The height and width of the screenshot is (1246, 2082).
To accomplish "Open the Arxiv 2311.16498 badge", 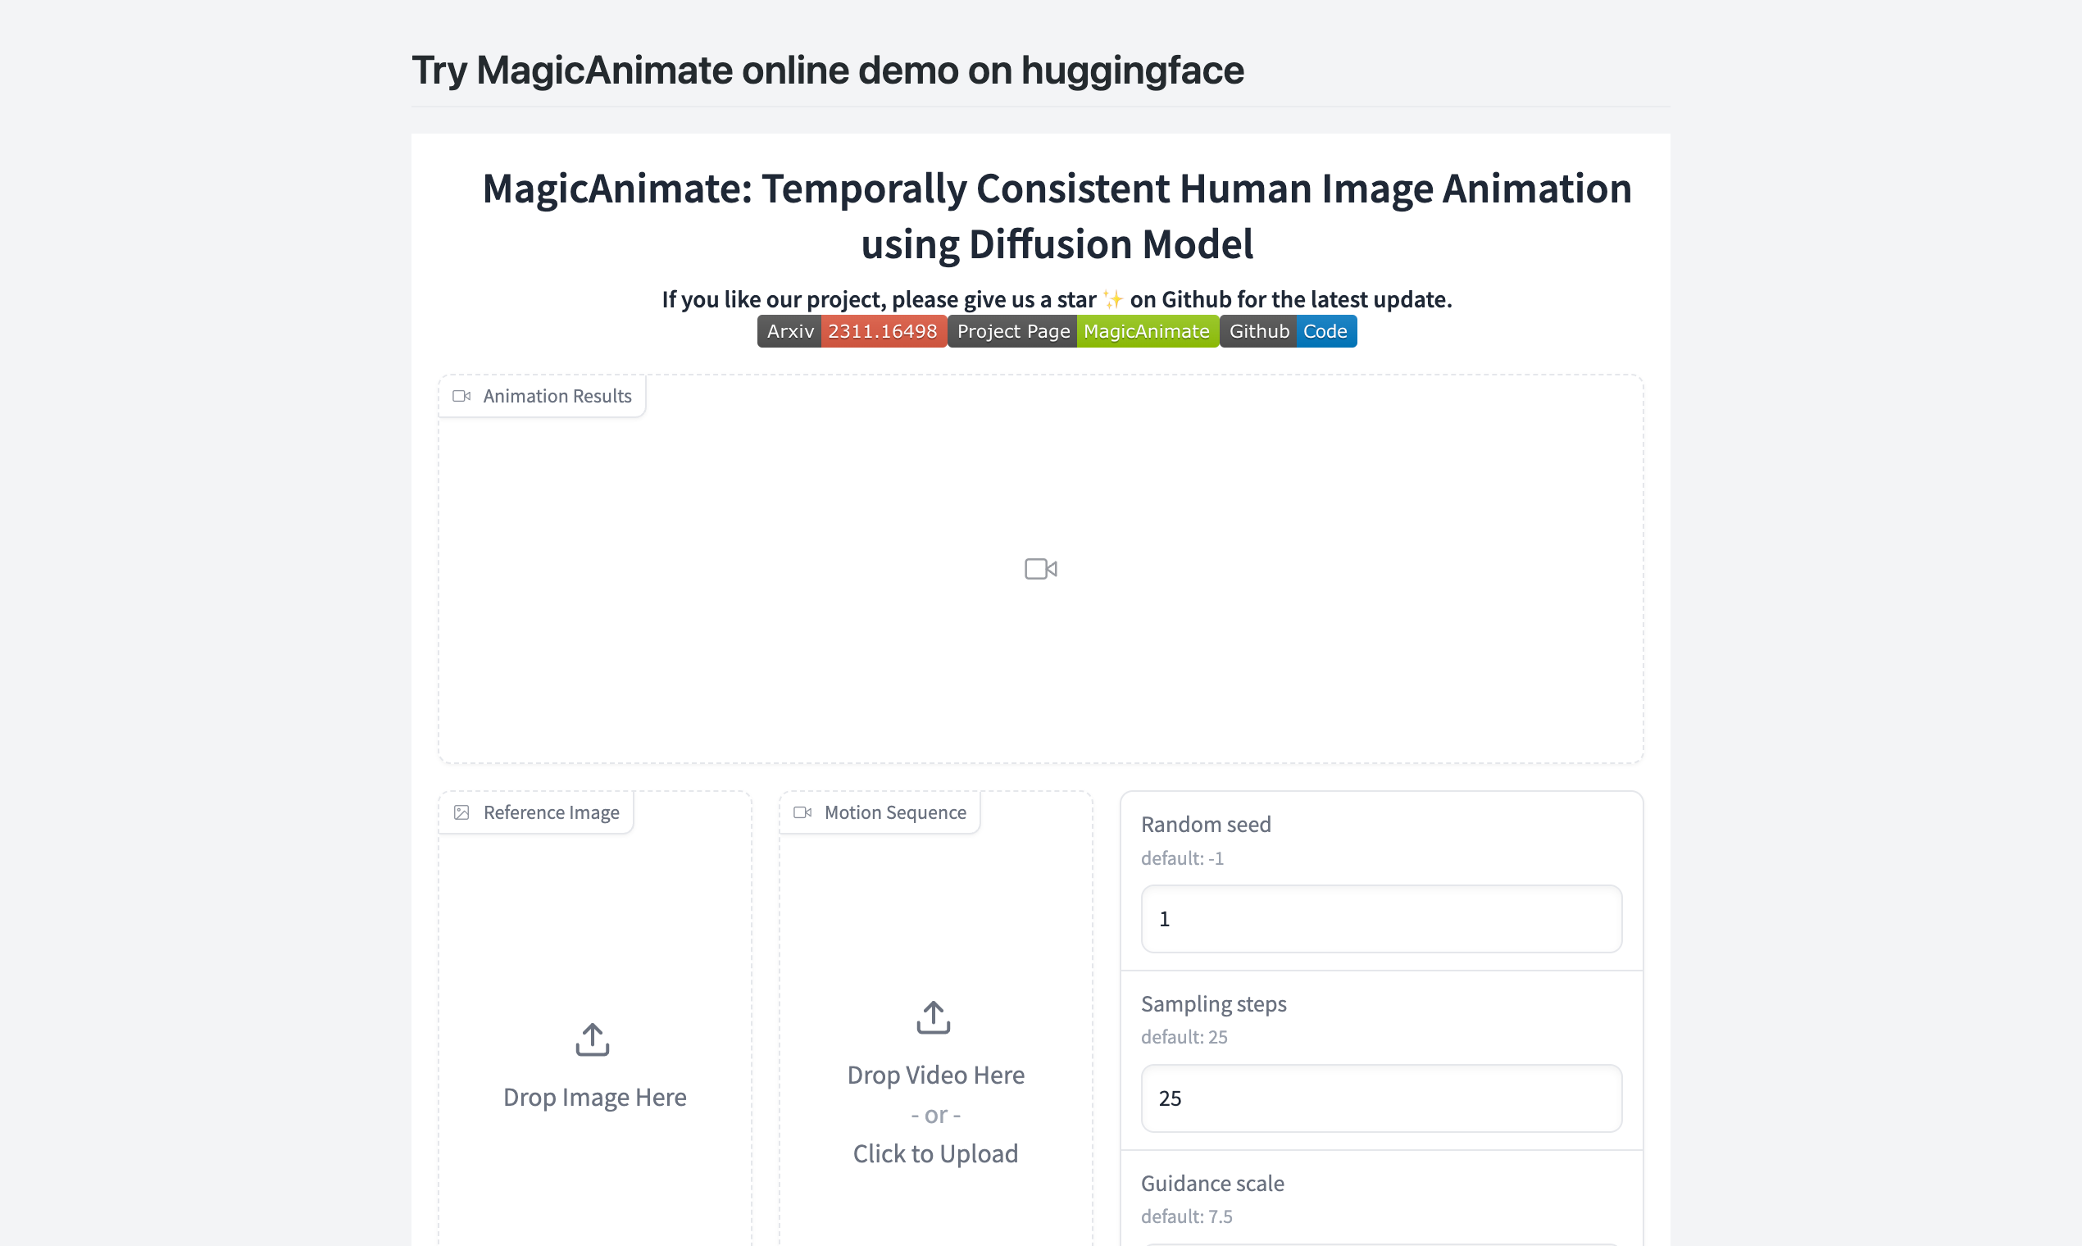I will click(852, 332).
